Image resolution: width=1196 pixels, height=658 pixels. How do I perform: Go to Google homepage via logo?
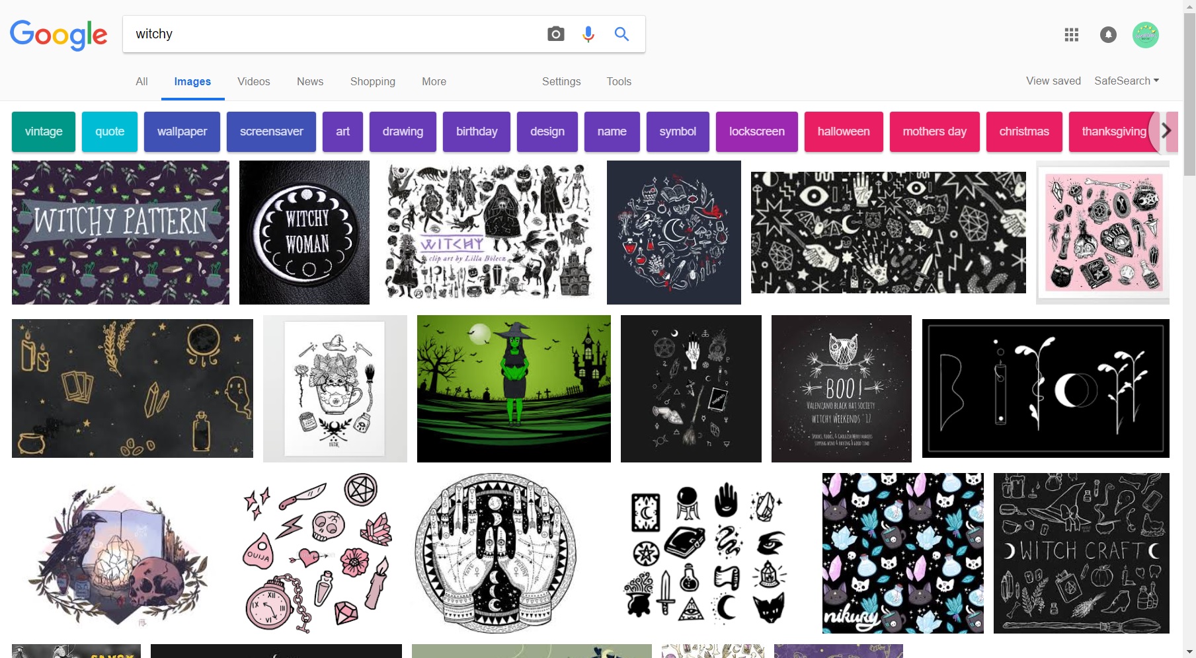pos(58,34)
